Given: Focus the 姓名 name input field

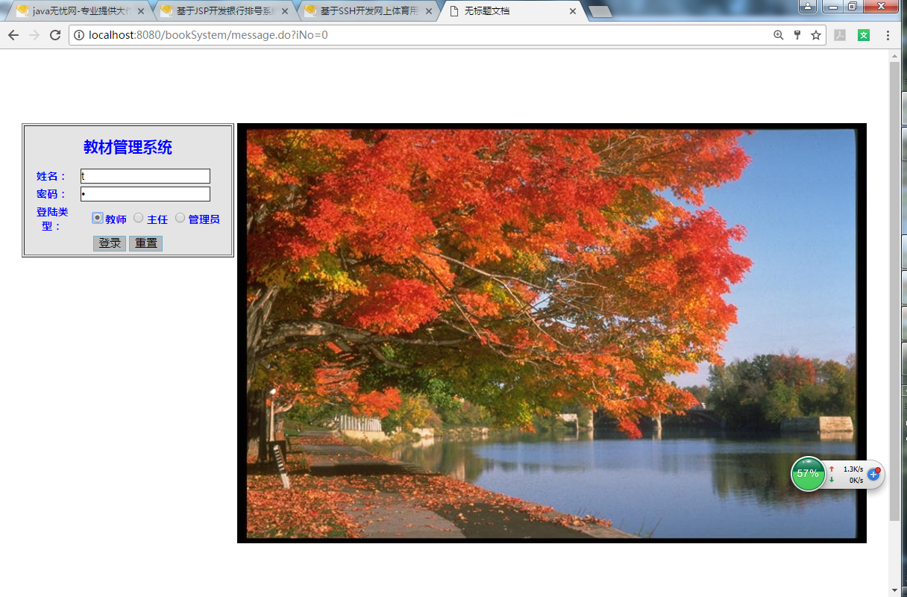Looking at the screenshot, I should pos(145,176).
